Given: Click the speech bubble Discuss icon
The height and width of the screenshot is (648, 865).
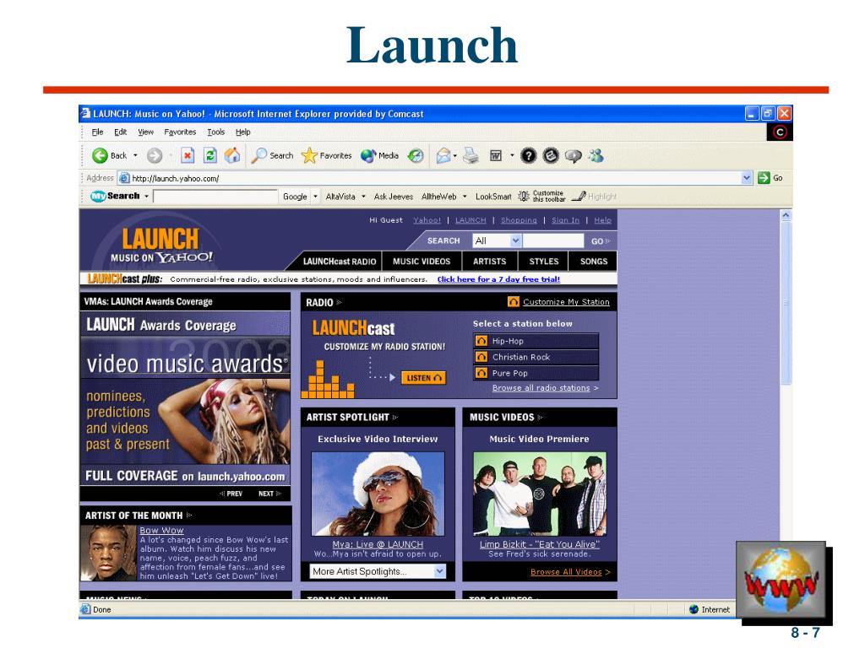Looking at the screenshot, I should (x=574, y=156).
